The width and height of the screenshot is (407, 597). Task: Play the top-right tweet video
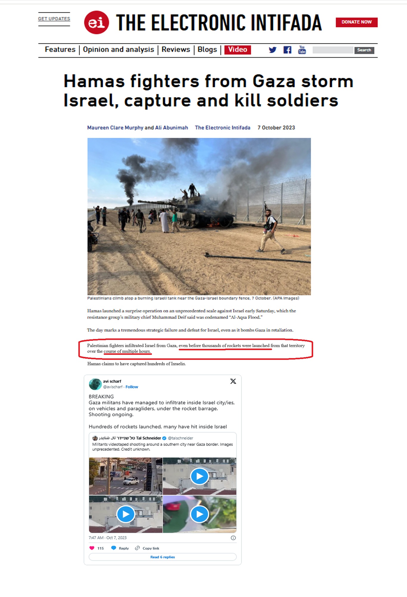click(199, 476)
